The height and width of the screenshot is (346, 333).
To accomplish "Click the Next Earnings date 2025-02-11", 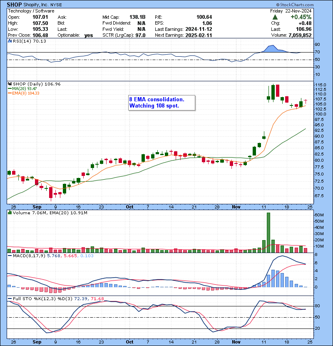I will click(199, 35).
